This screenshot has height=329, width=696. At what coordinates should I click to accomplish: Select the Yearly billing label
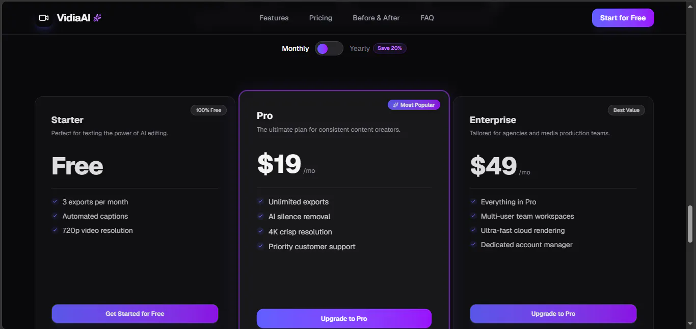click(x=360, y=48)
